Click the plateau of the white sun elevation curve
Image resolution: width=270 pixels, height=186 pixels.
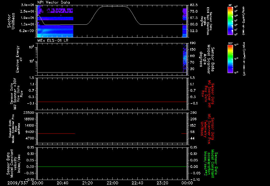tap(114, 7)
